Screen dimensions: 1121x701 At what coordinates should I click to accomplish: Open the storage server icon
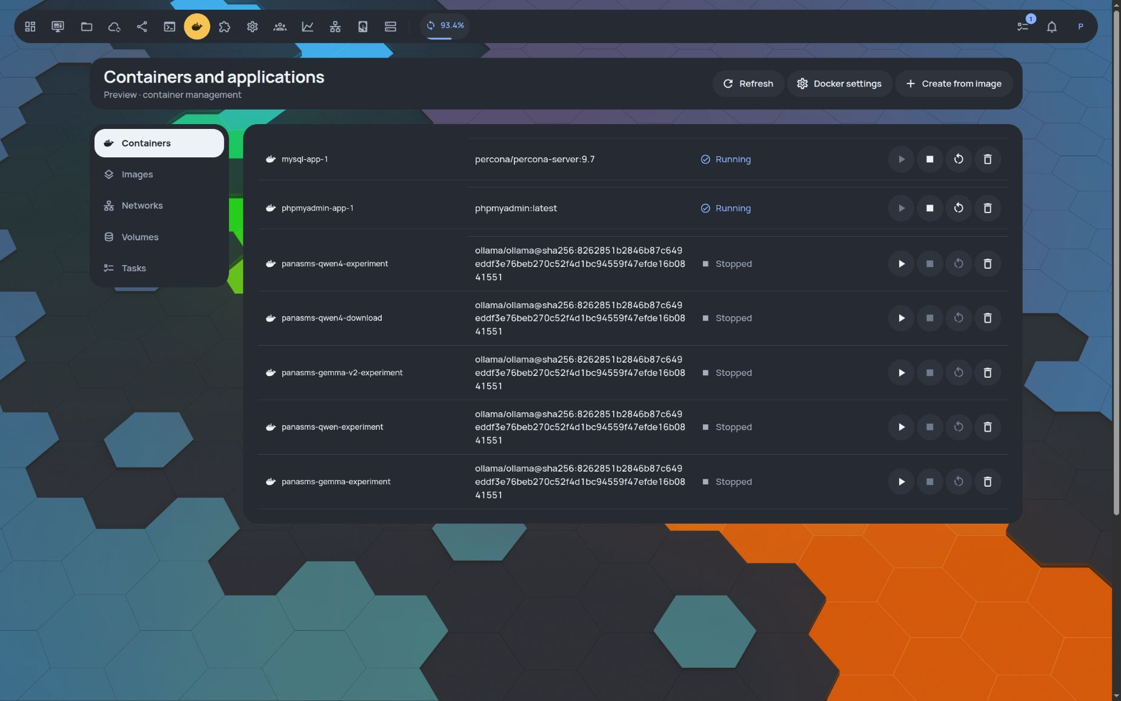[x=391, y=27]
